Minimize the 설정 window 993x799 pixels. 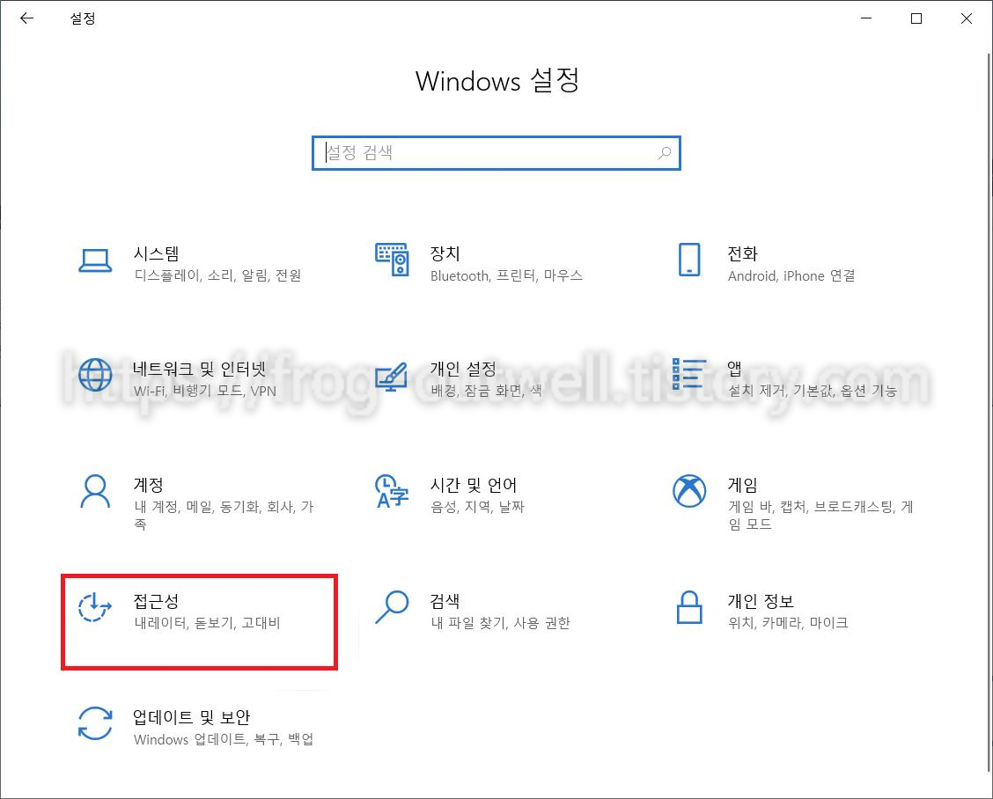tap(866, 18)
